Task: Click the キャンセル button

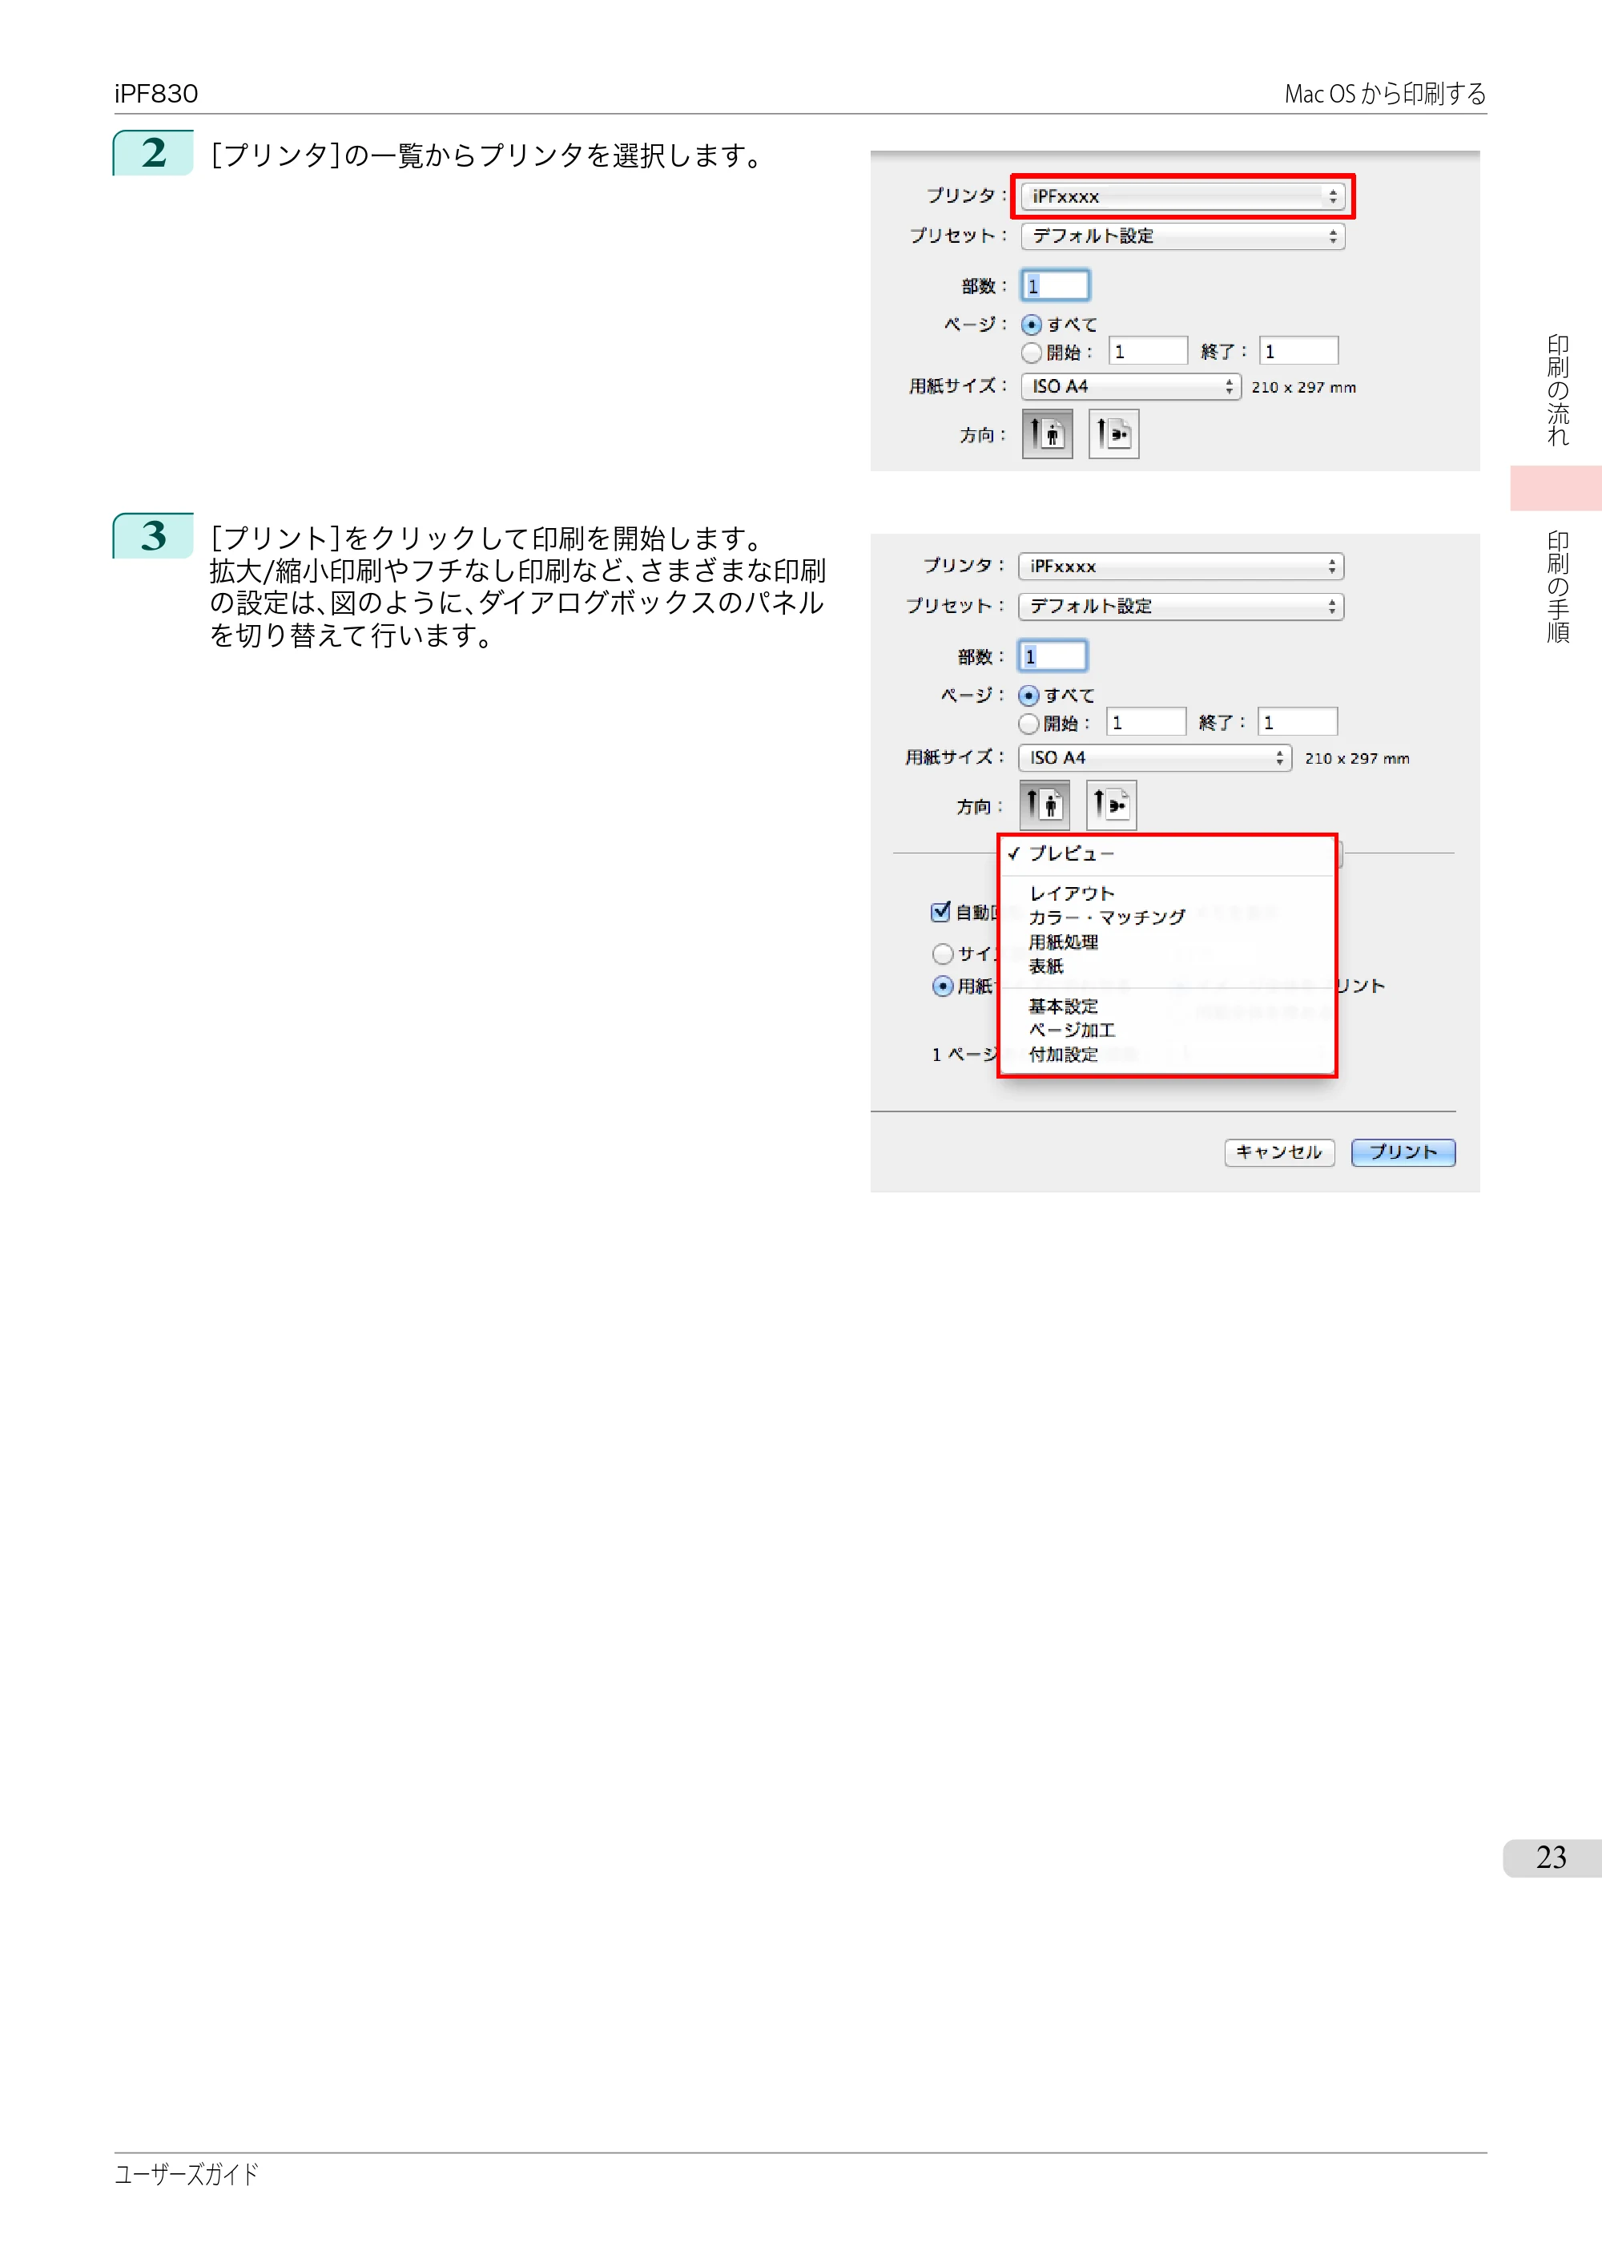Action: point(1279,1152)
